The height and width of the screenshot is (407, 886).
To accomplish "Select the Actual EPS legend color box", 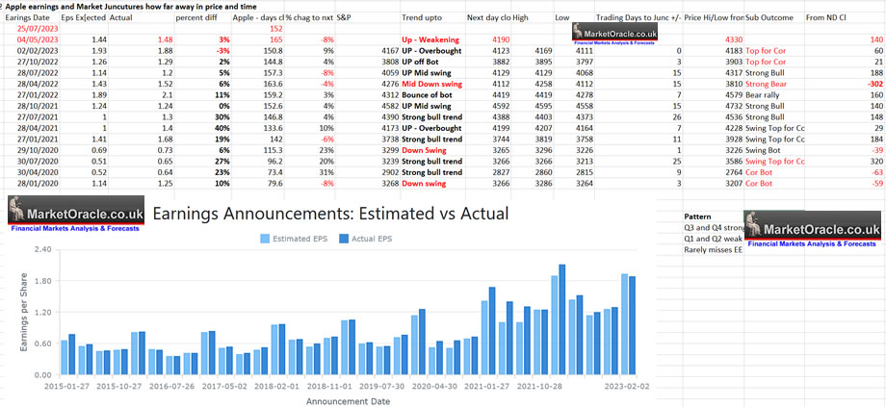I will point(343,239).
